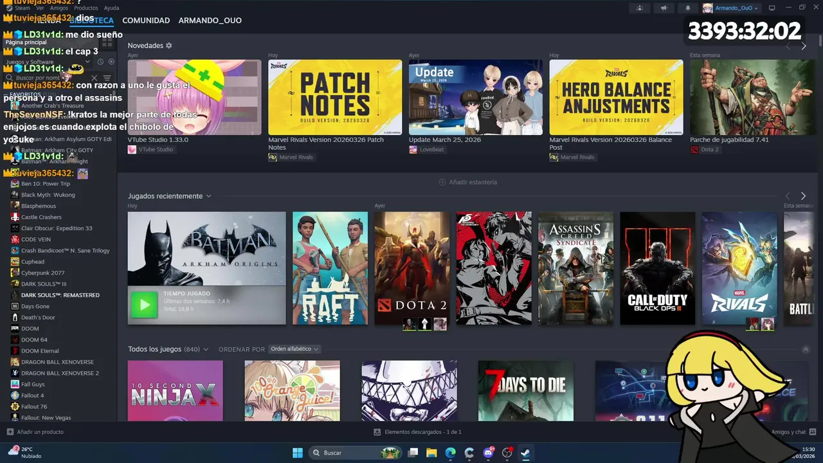Image resolution: width=823 pixels, height=463 pixels.
Task: Open the Patch Notes Marvel Rivals news card
Action: tap(335, 97)
